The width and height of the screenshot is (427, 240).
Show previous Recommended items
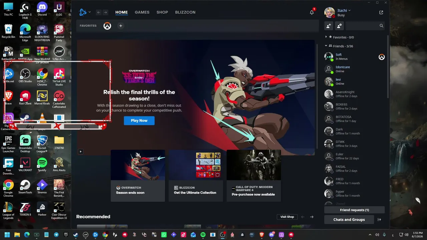click(x=303, y=217)
